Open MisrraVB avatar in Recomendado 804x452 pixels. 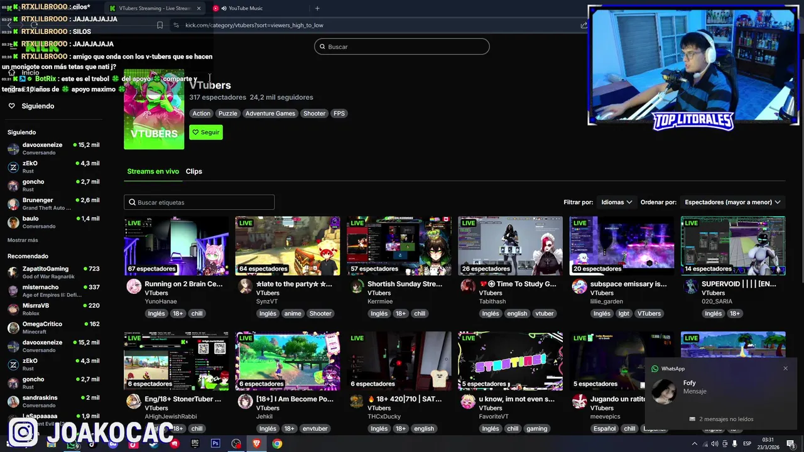(13, 309)
